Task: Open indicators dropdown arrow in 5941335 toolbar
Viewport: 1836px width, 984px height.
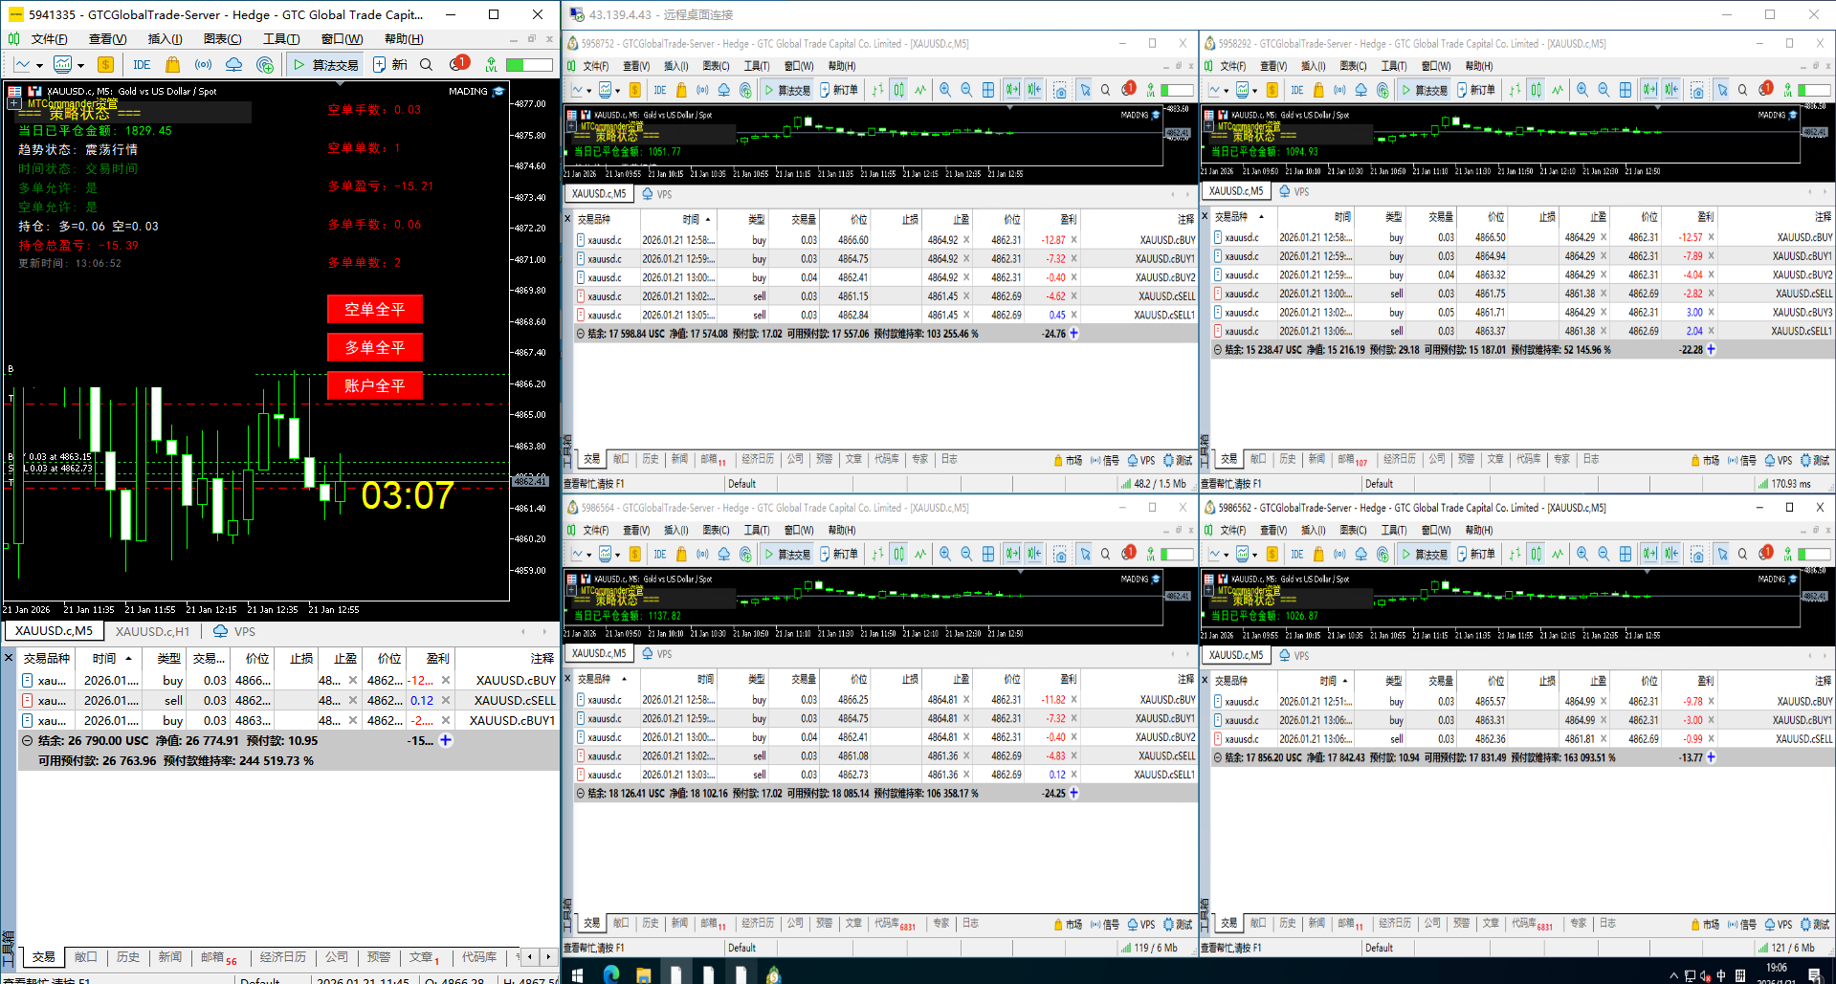Action: coord(80,66)
